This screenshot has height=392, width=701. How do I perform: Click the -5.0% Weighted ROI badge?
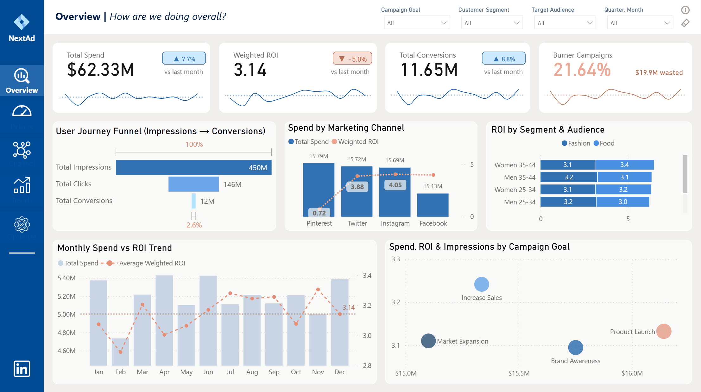tap(352, 59)
